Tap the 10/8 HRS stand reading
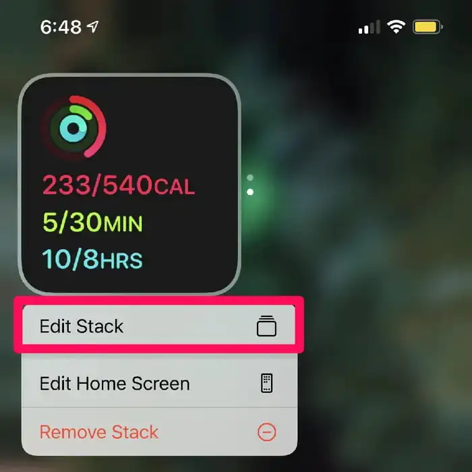This screenshot has height=472, width=472. (x=92, y=259)
